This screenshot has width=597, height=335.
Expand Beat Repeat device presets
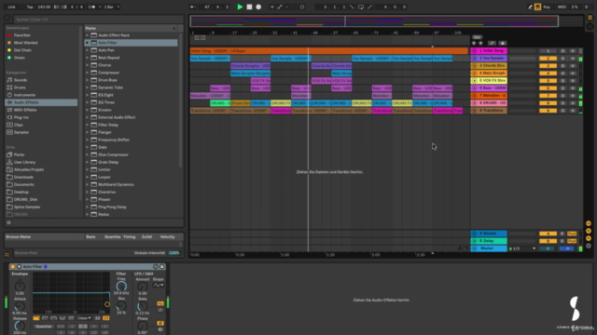[87, 58]
